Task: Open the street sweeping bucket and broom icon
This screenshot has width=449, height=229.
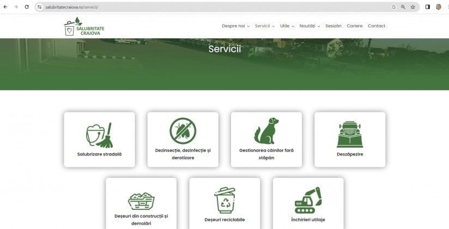Action: 99,135
